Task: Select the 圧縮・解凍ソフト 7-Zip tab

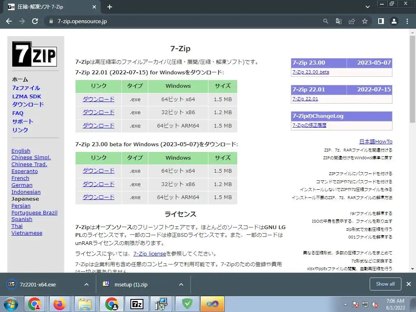Action: click(52, 7)
